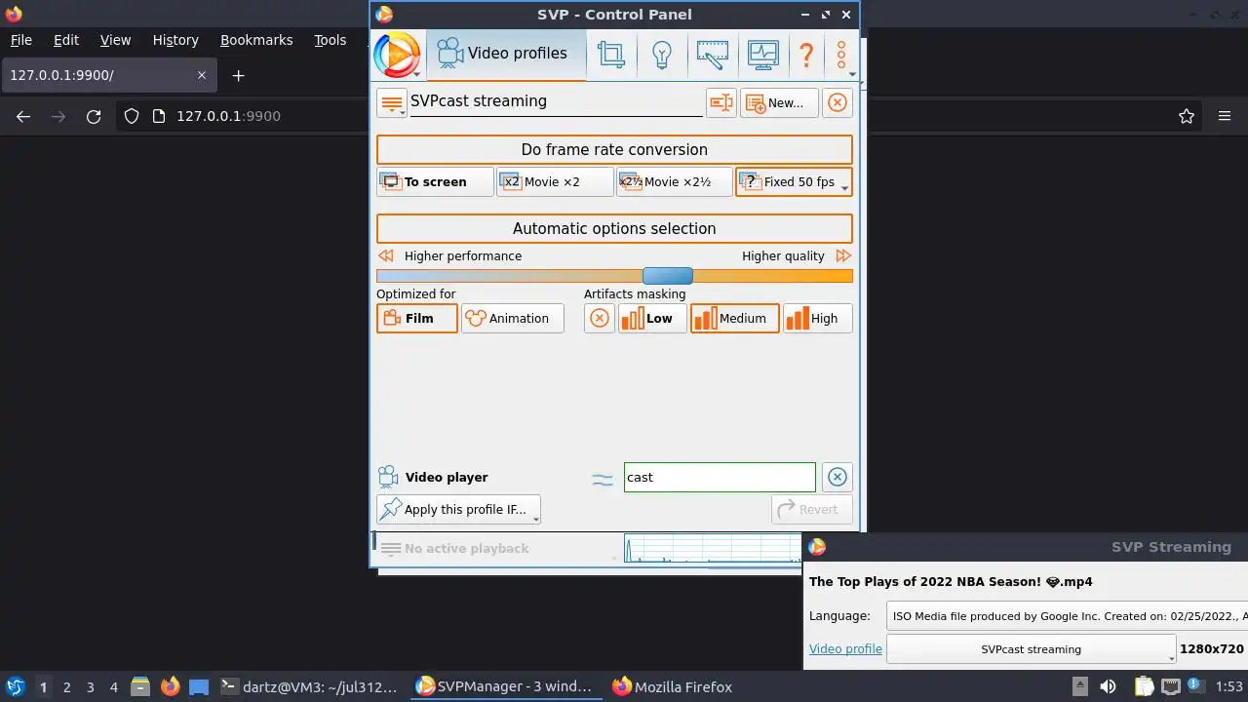Click the volume speaker tray icon
This screenshot has width=1248, height=702.
(x=1108, y=686)
